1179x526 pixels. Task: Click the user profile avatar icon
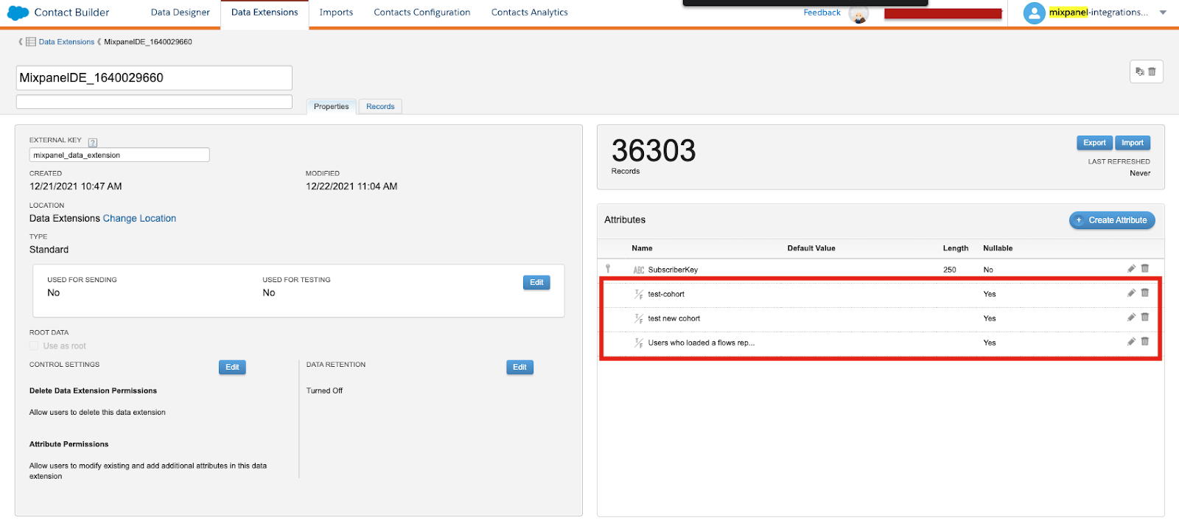click(x=1035, y=13)
